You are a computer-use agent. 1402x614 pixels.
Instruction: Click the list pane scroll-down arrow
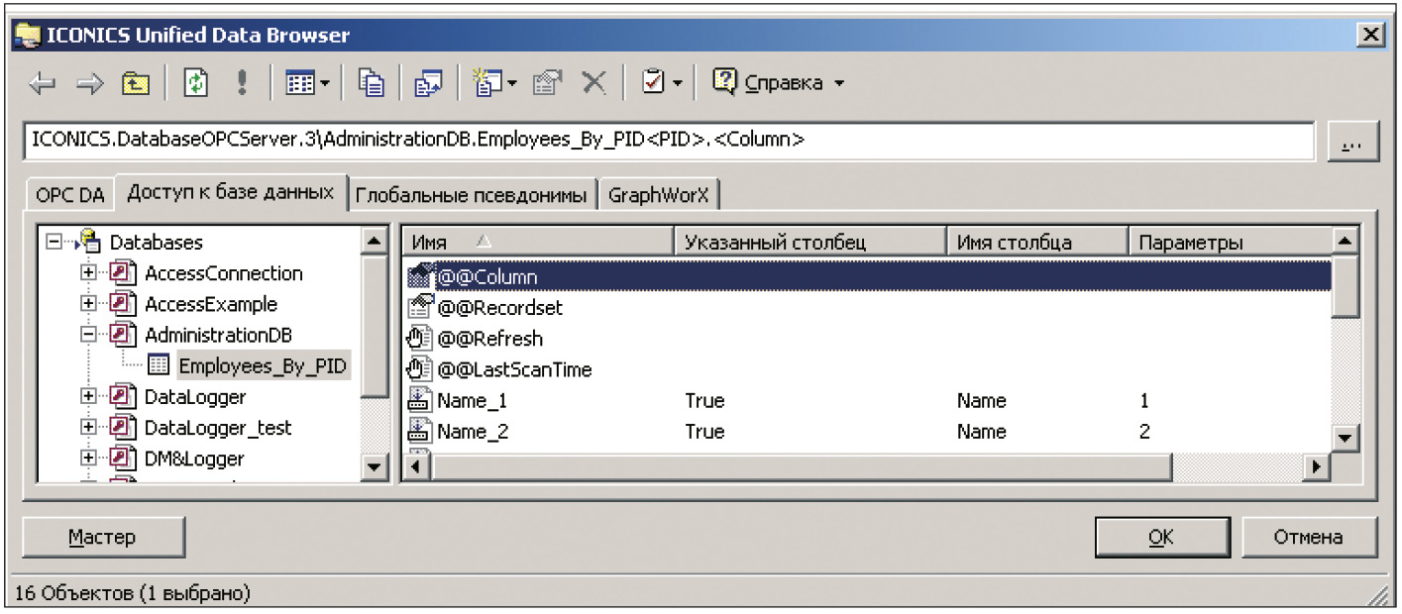[1345, 438]
